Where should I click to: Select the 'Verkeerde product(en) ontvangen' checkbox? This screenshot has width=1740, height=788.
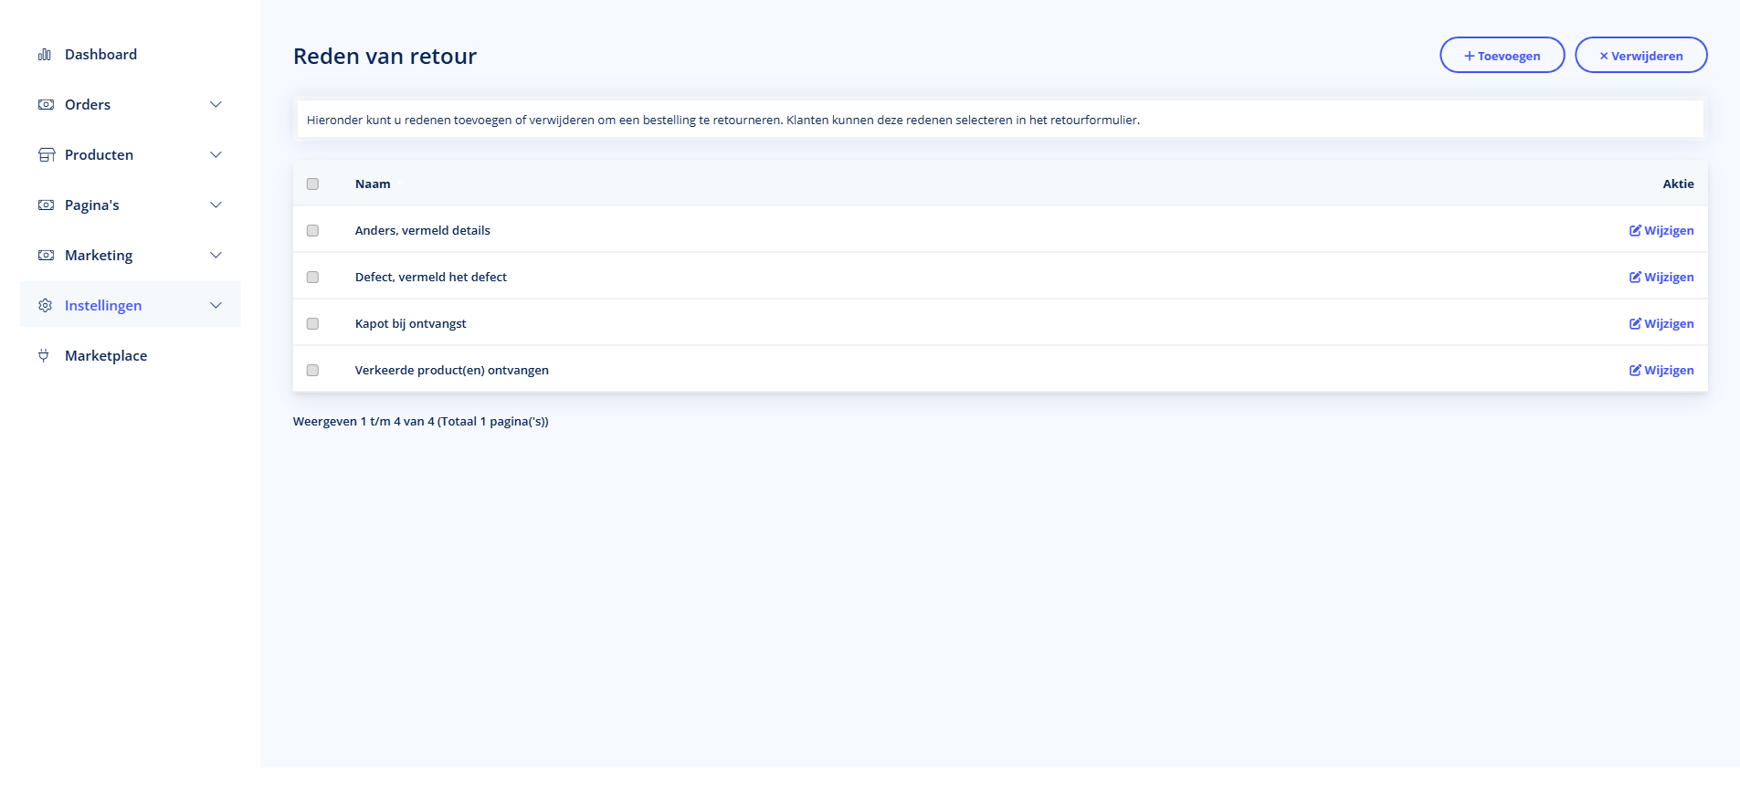pyautogui.click(x=312, y=371)
